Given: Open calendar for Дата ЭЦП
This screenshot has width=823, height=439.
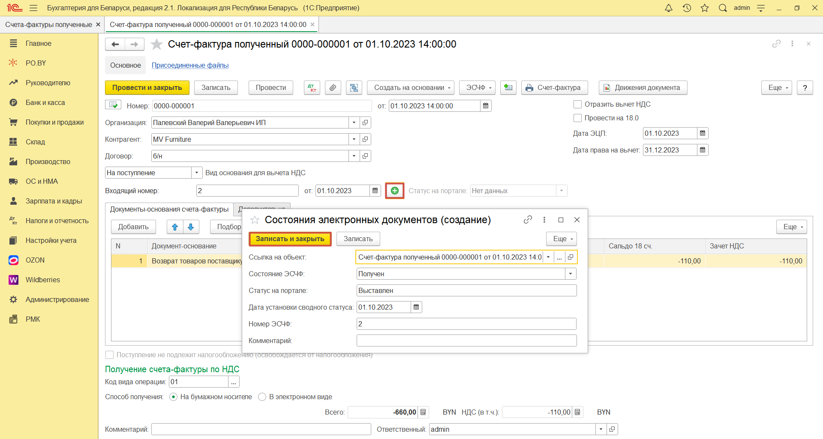Looking at the screenshot, I should (703, 133).
